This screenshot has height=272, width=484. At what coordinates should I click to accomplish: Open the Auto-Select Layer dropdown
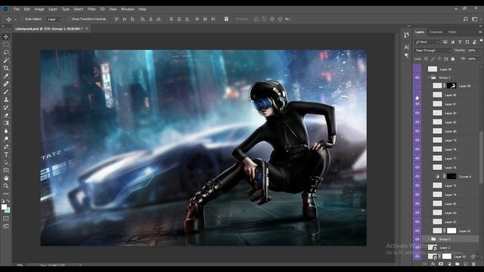(x=54, y=19)
